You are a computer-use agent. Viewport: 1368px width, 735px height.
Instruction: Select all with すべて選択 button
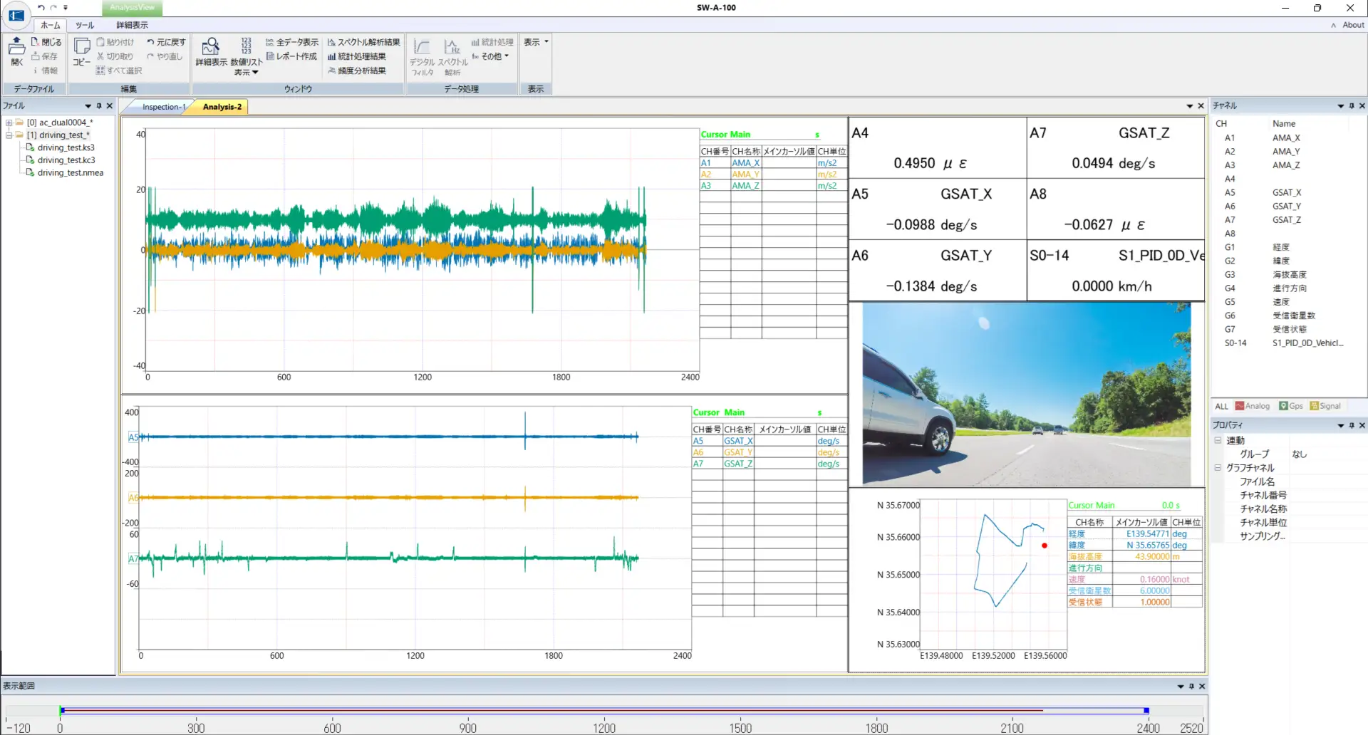tap(118, 71)
